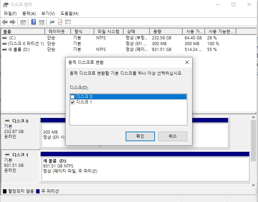Click the Back arrow toolbar icon
The width and height of the screenshot is (258, 202).
pos(5,22)
